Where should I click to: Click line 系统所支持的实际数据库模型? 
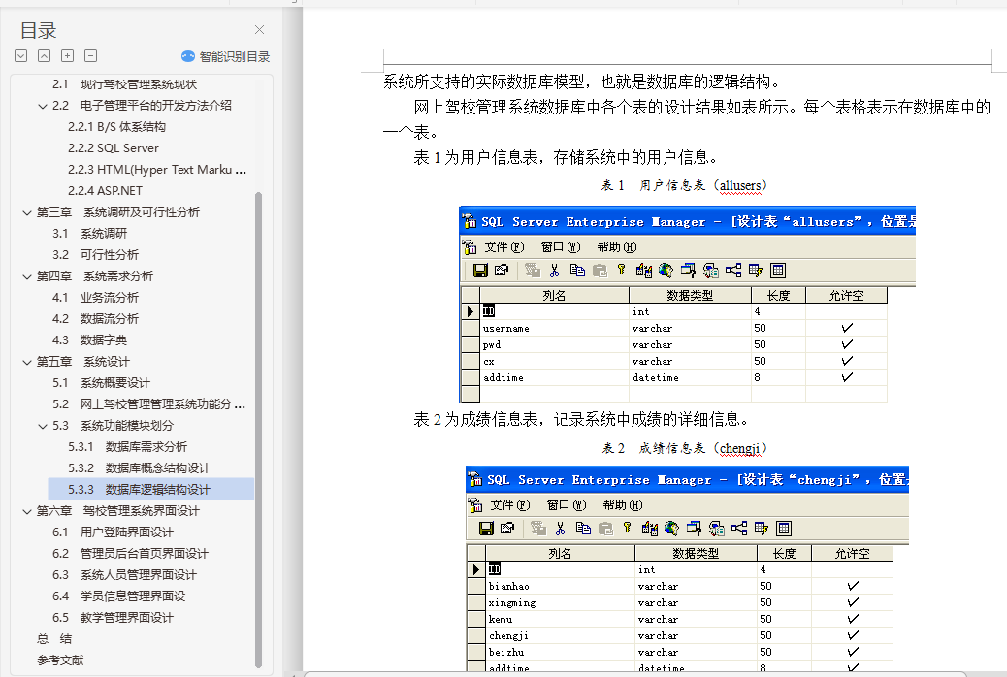coord(584,81)
